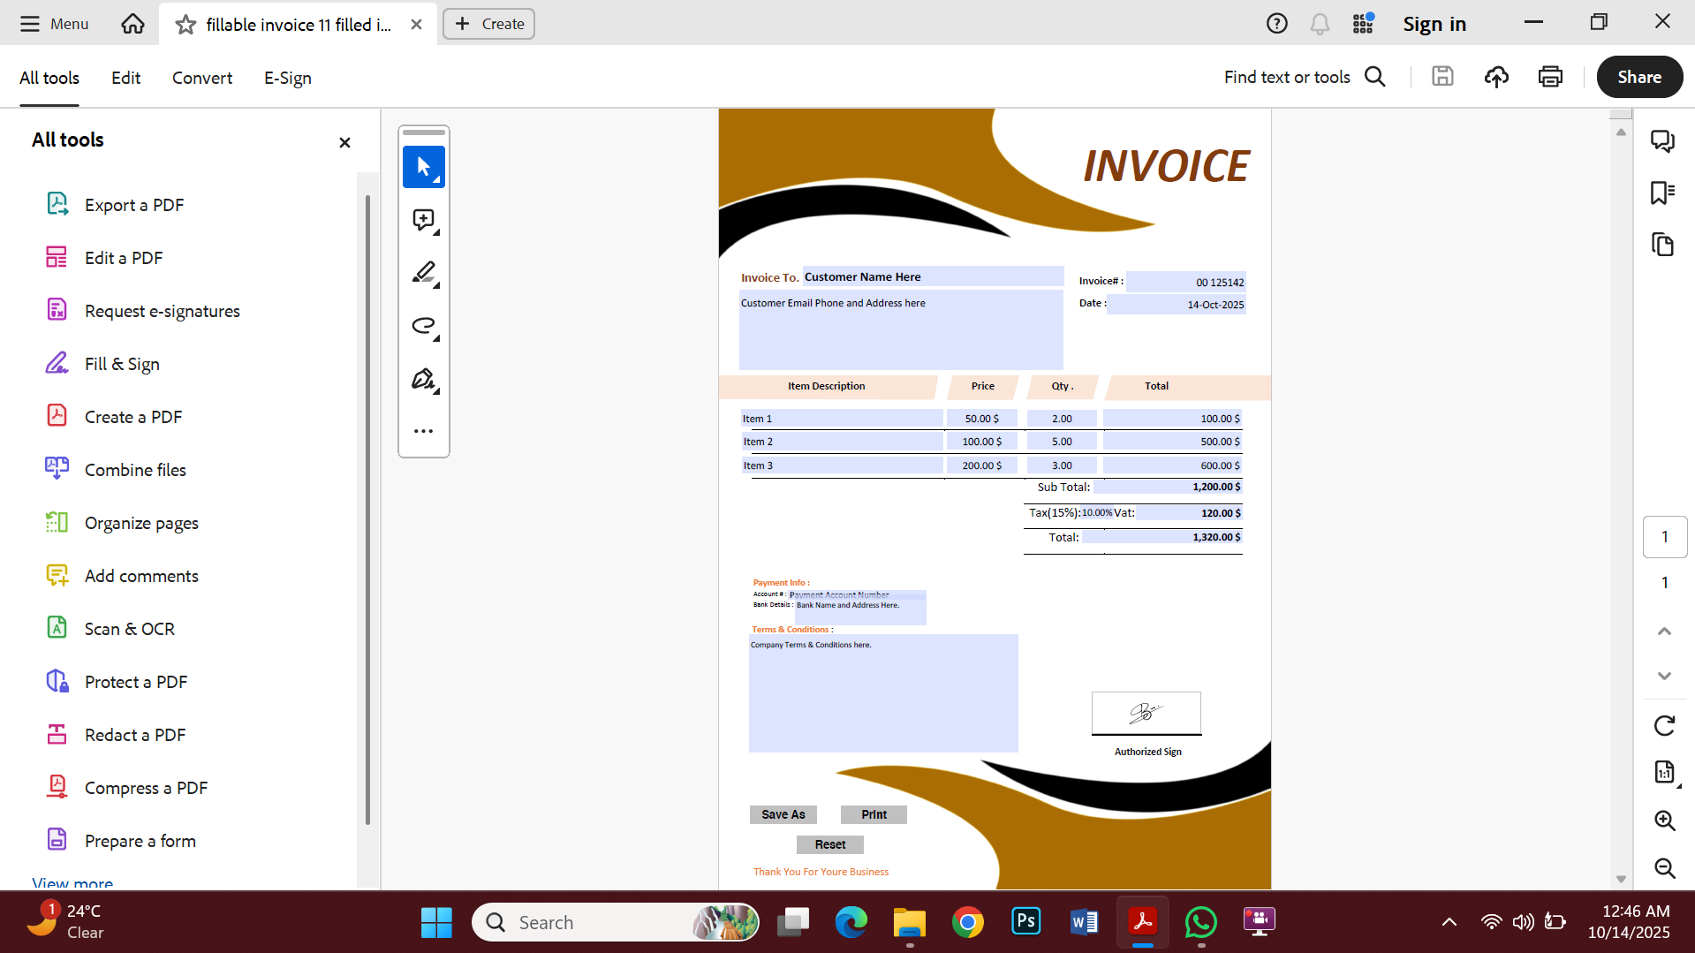
Task: Click the Share button
Action: point(1638,77)
